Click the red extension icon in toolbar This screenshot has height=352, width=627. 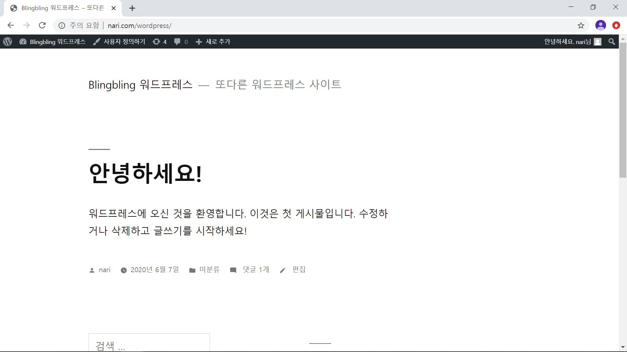point(616,25)
